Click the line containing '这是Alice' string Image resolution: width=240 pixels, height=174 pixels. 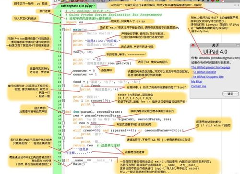point(96,41)
